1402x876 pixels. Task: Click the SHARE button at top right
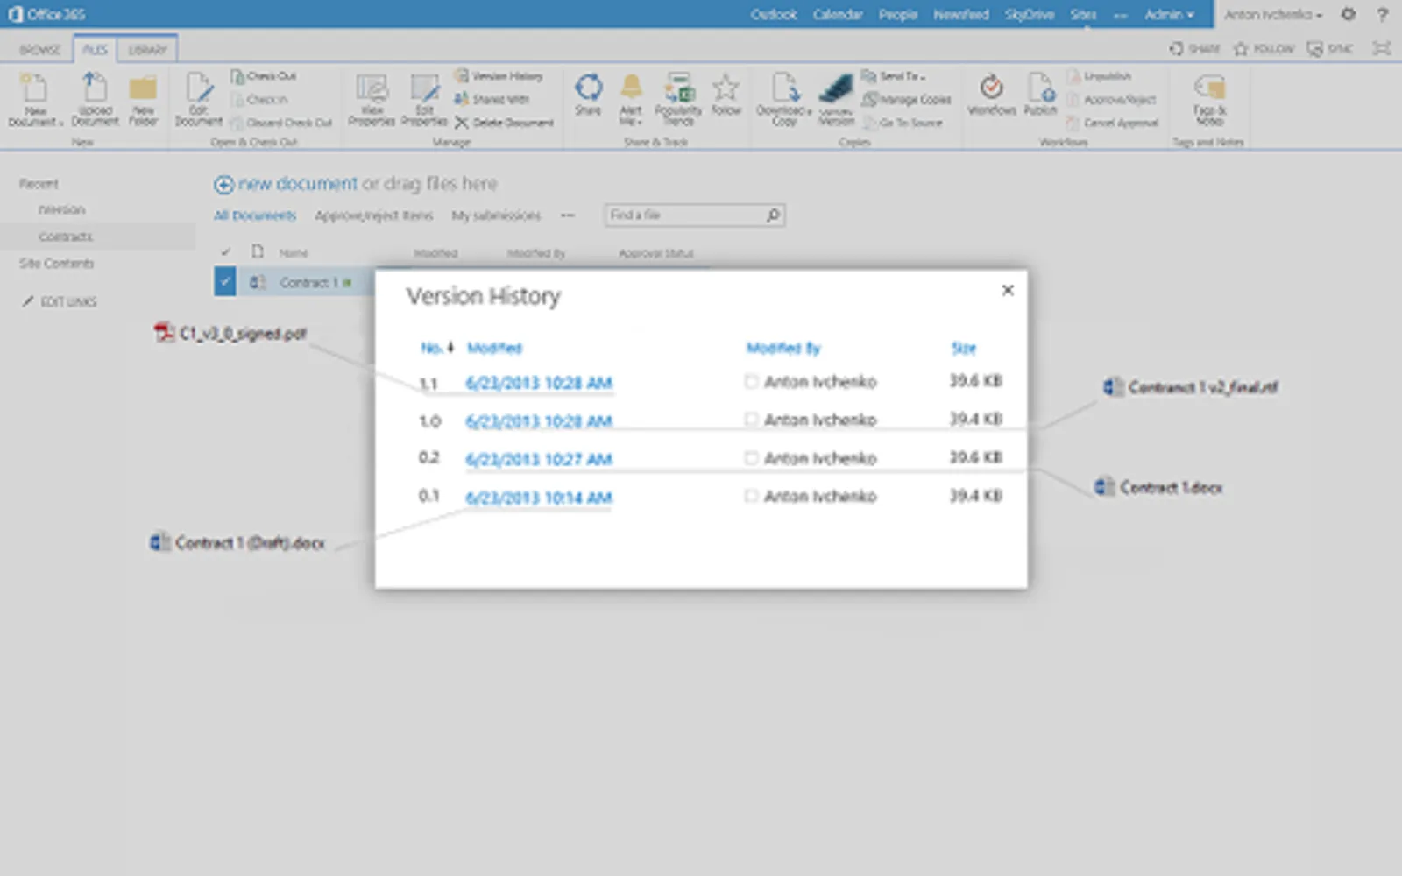tap(1194, 49)
